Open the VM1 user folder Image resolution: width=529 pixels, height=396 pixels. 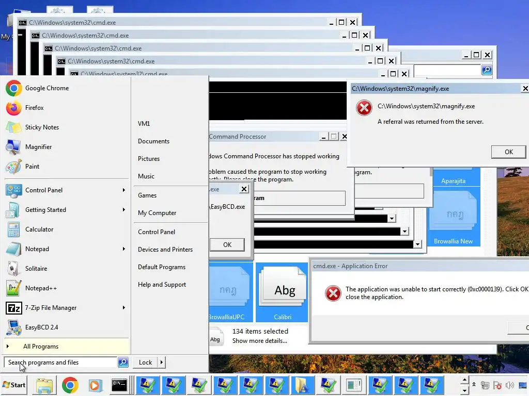[144, 124]
